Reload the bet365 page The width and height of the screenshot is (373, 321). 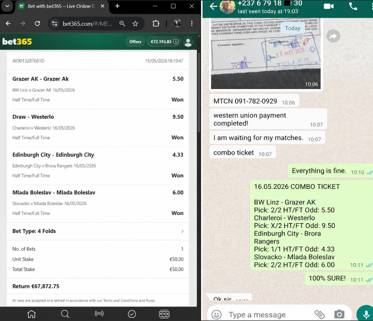37,23
